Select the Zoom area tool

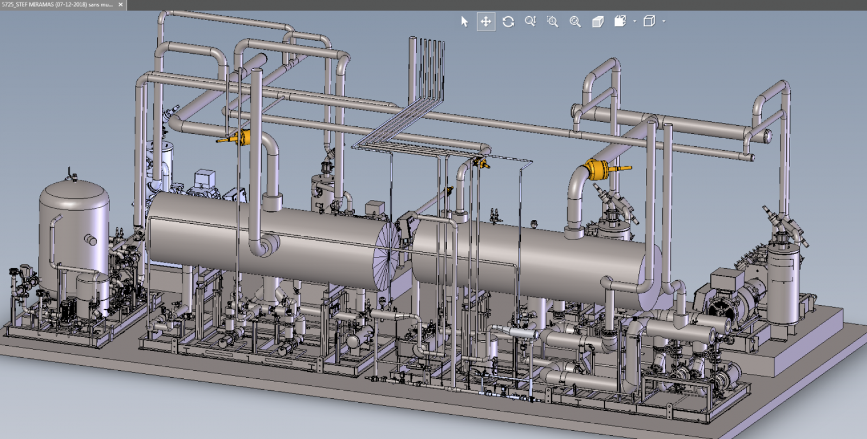pyautogui.click(x=552, y=22)
